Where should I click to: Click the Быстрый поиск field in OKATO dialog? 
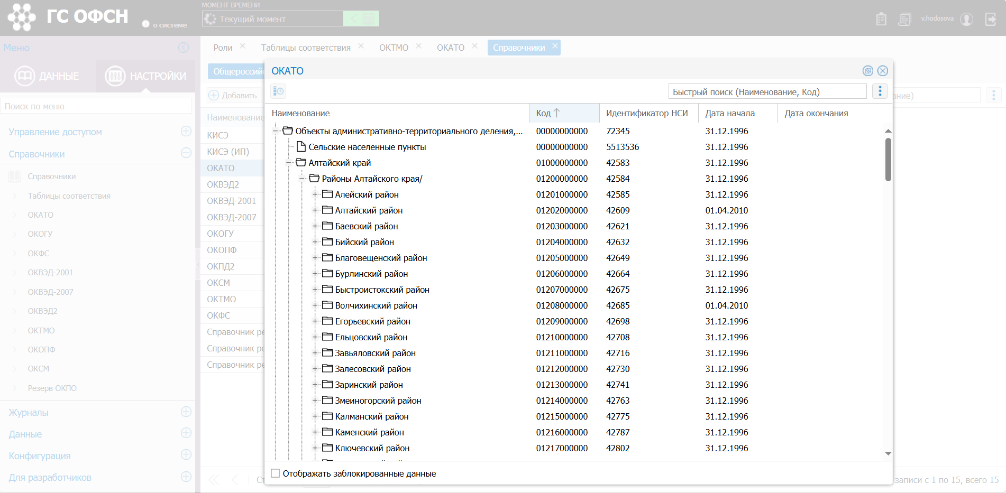point(767,91)
